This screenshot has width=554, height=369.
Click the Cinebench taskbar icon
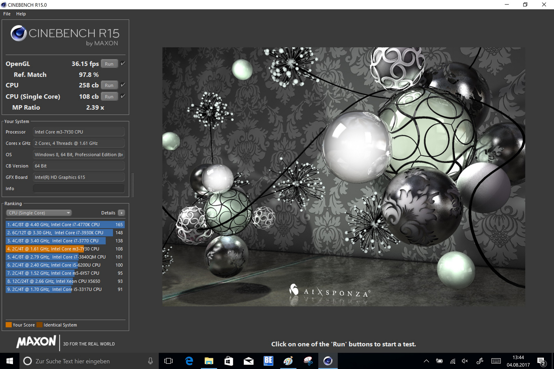point(328,361)
